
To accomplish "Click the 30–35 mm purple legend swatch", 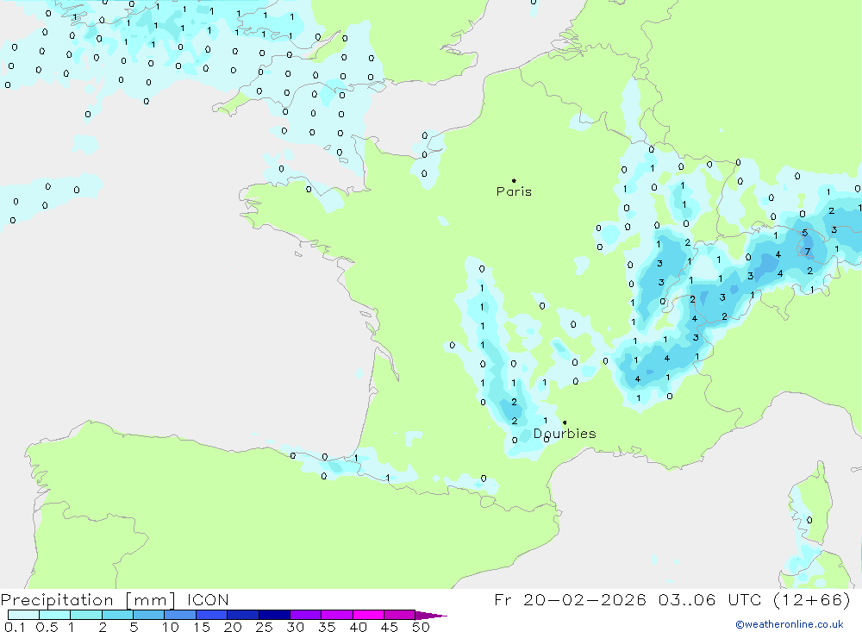I will coord(306,615).
